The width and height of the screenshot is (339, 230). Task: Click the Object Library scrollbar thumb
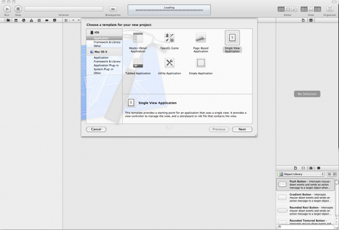pyautogui.click(x=337, y=181)
